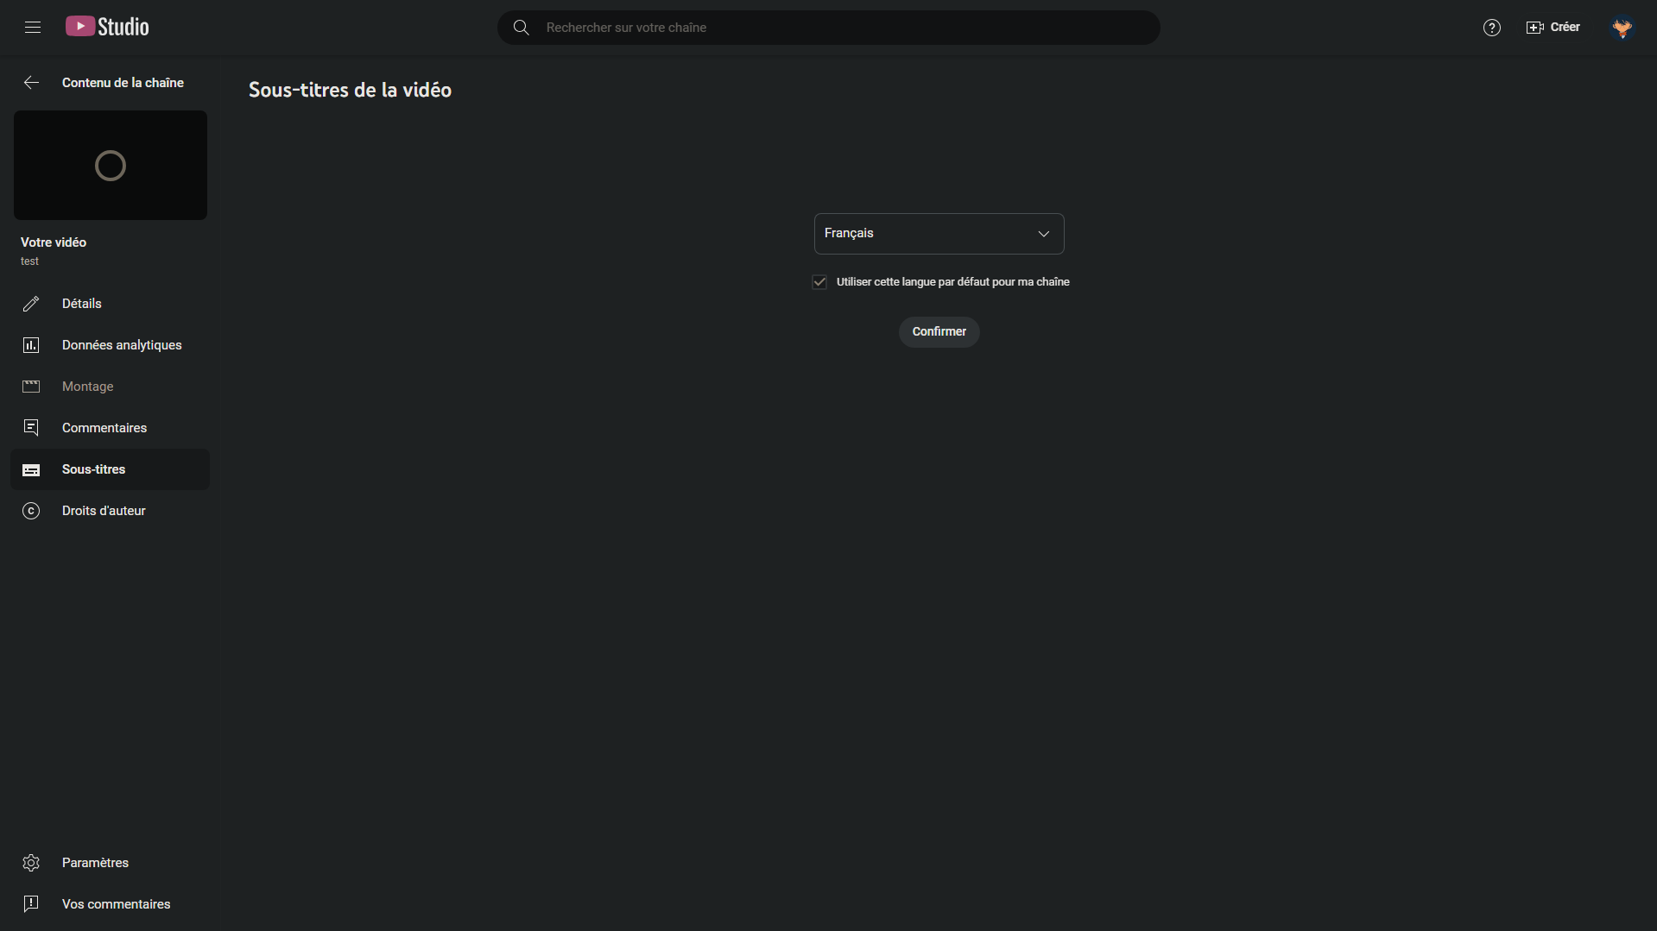Select Sous-titres in the sidebar
This screenshot has width=1657, height=931.
coord(94,469)
